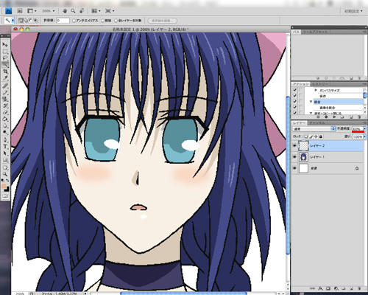Click the play action button in the Actions panel
The width and height of the screenshot is (368, 295).
pos(334,117)
